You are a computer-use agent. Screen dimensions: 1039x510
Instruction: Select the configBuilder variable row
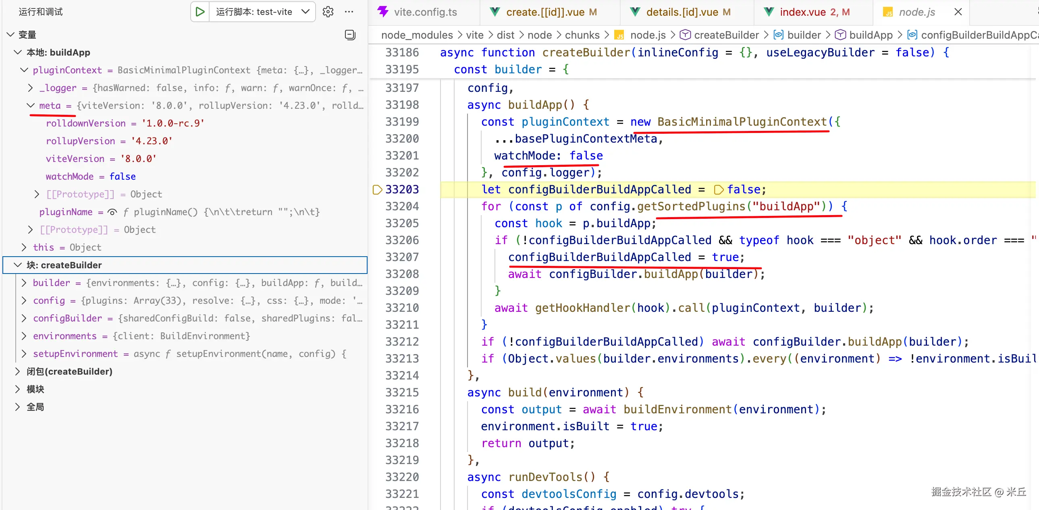[x=67, y=318]
